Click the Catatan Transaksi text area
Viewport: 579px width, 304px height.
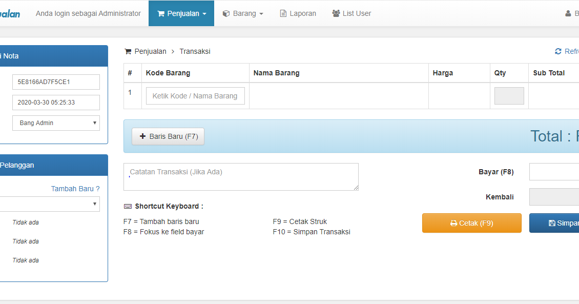(241, 176)
